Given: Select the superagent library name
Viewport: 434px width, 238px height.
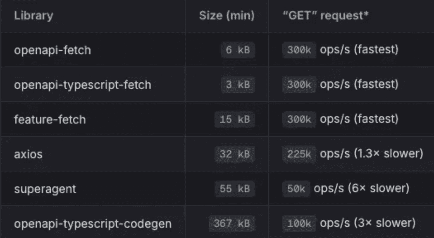Looking at the screenshot, I should point(45,189).
